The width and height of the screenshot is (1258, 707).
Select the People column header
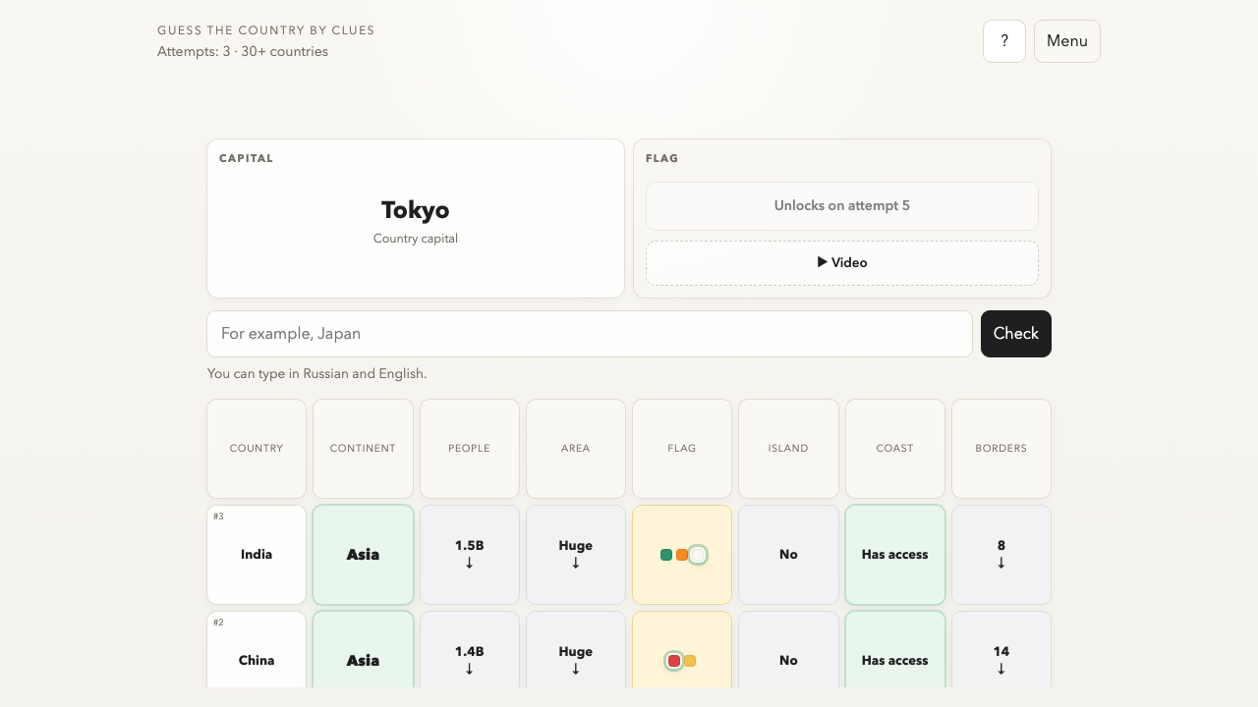tap(469, 449)
